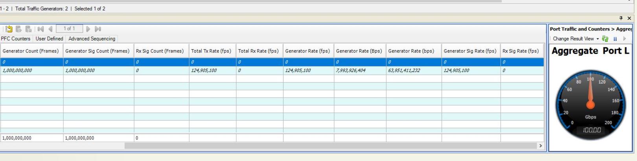The image size is (637, 161).
Task: Pin the results panel with the pushpin icon
Action: tap(621, 18)
